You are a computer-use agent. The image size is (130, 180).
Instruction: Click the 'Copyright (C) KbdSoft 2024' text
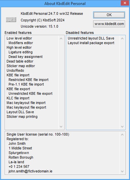tap(42, 20)
